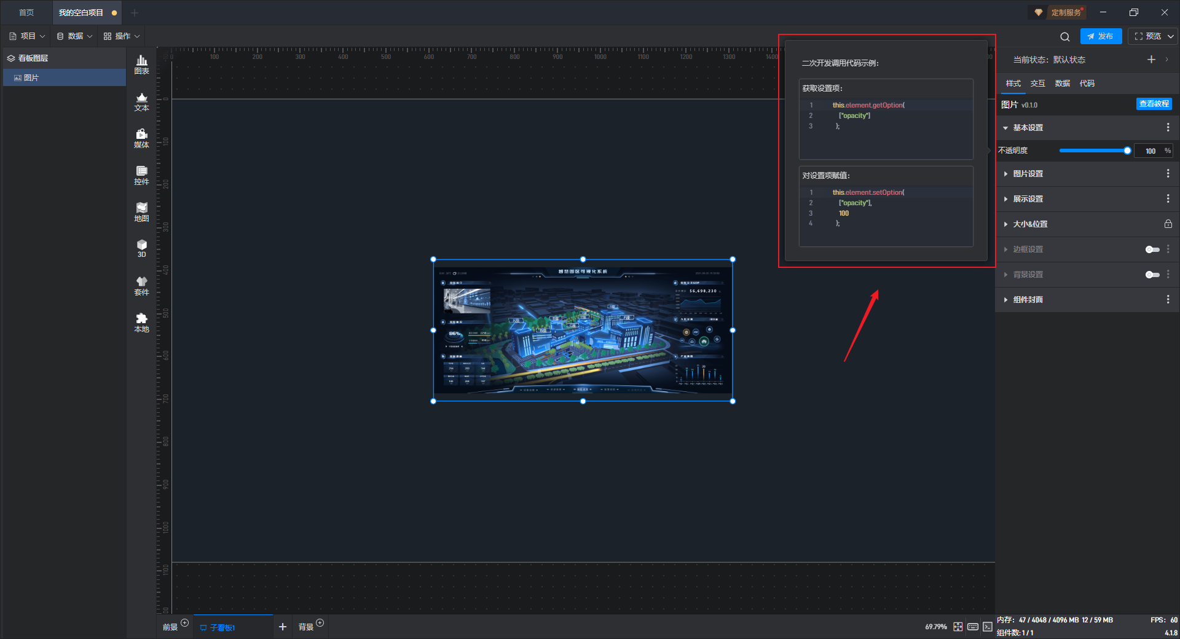Add a new state with the plus icon
Image resolution: width=1180 pixels, height=639 pixels.
pyautogui.click(x=1151, y=60)
